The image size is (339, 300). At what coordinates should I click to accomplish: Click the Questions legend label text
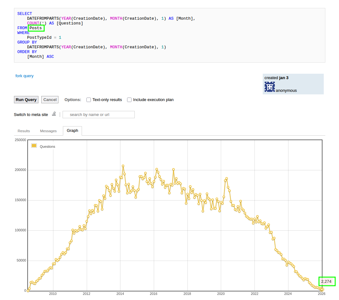(x=47, y=147)
